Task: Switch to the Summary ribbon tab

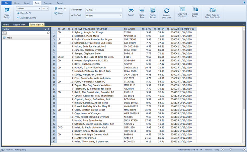Action: (x=48, y=3)
